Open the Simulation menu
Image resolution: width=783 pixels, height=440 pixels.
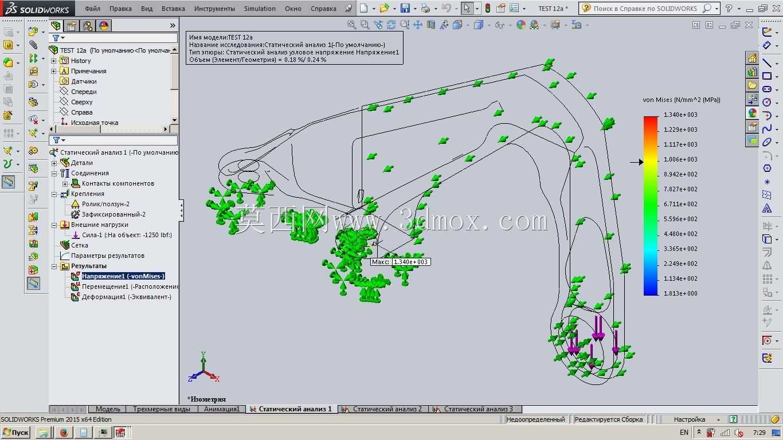(x=260, y=9)
